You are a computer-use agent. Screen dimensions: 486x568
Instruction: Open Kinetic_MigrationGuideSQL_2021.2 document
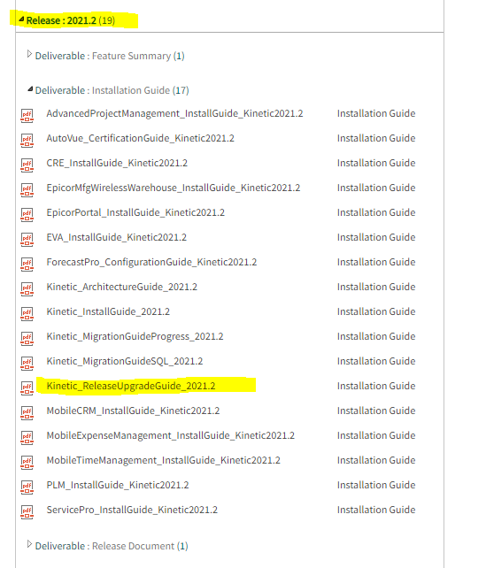pyautogui.click(x=124, y=361)
